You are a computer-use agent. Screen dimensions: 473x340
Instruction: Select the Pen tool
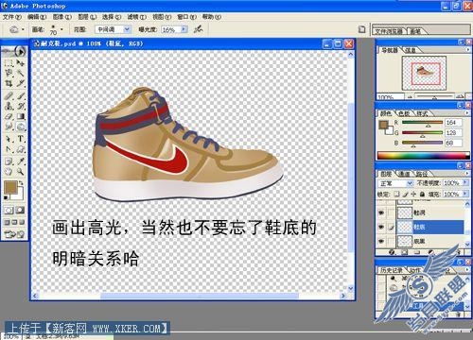9,149
